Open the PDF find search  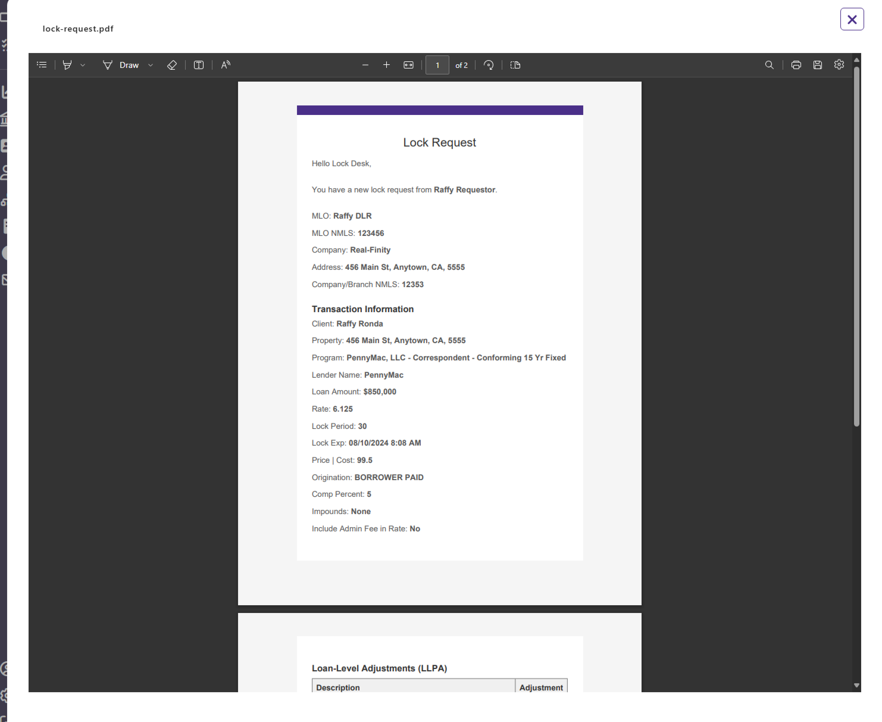(x=769, y=65)
